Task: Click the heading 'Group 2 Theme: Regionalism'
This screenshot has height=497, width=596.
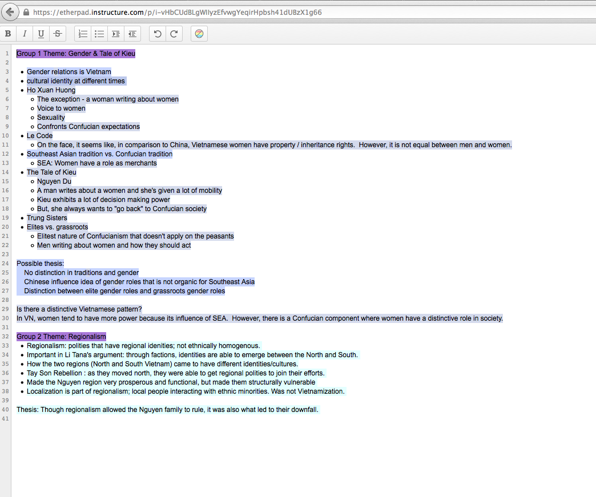Action: click(x=61, y=336)
